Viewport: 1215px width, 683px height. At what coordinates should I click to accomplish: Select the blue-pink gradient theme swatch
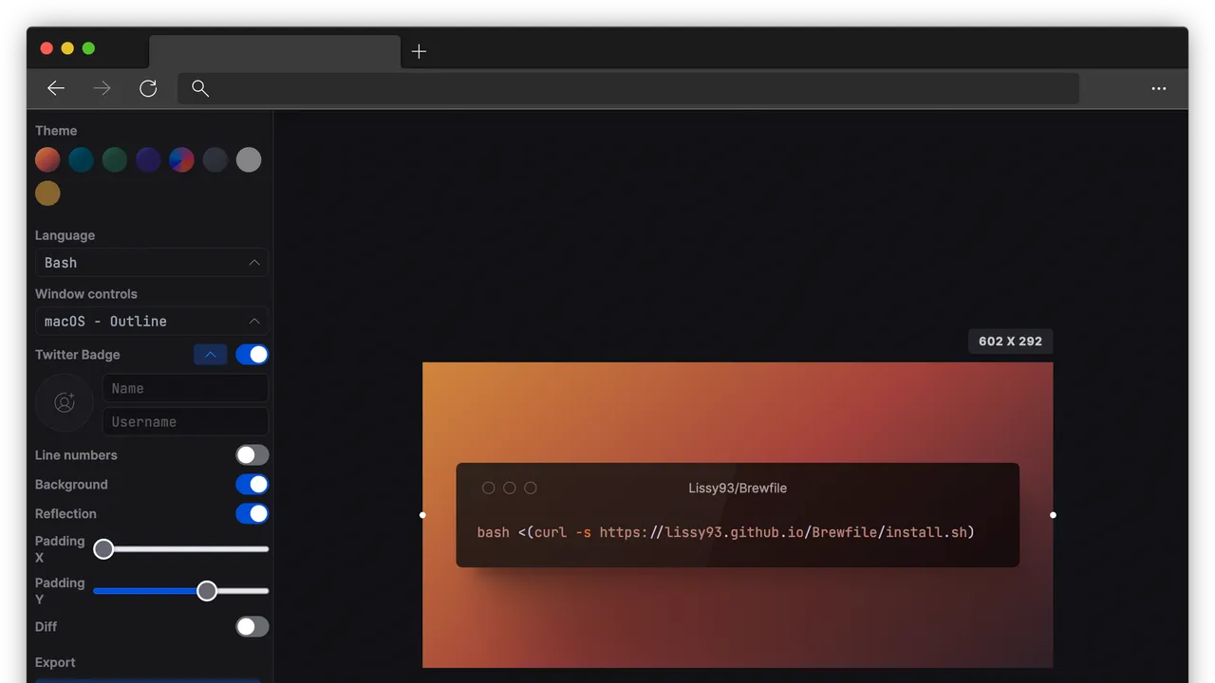click(181, 159)
